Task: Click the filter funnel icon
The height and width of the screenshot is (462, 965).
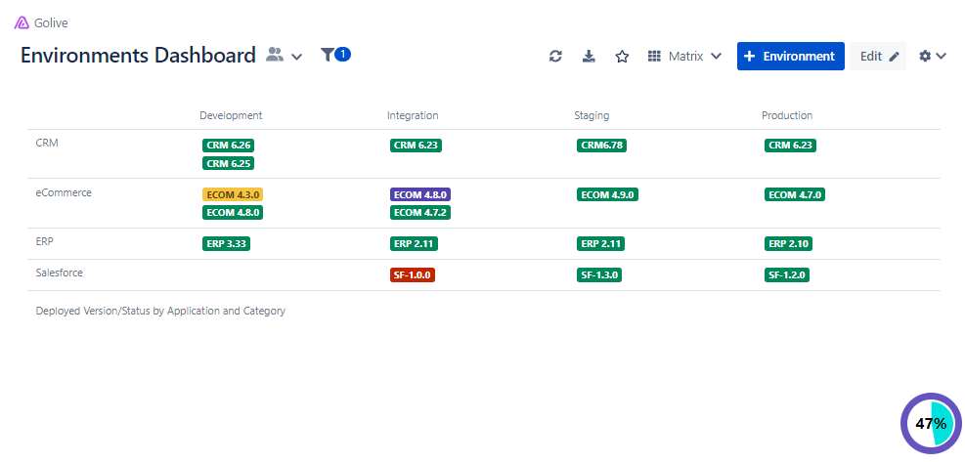Action: (328, 56)
